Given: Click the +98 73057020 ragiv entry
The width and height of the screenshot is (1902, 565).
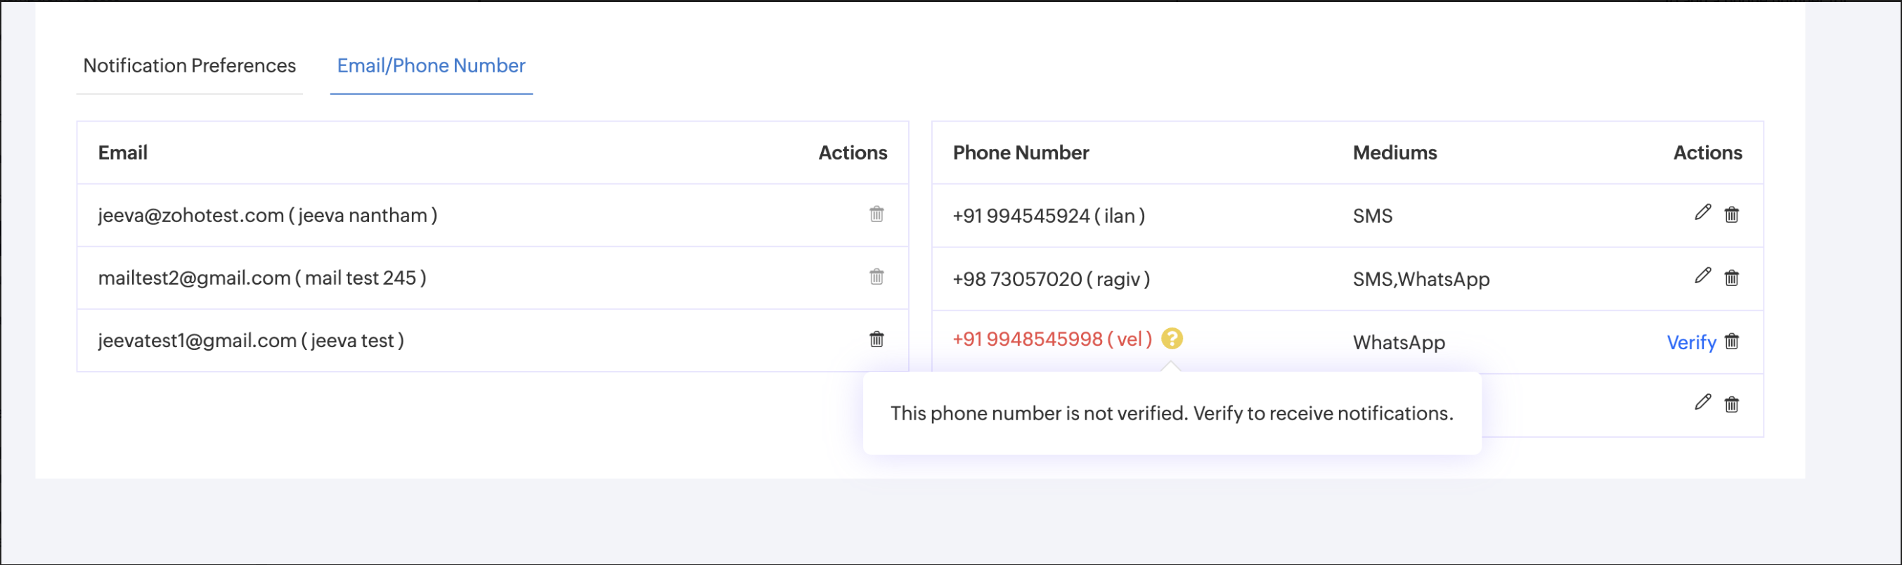Looking at the screenshot, I should pos(1051,279).
